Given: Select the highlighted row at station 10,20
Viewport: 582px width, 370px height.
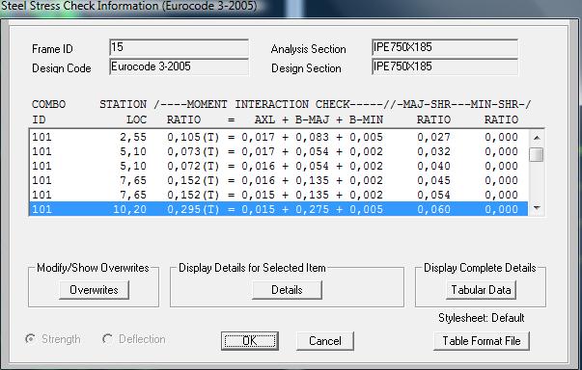Looking at the screenshot, I should [x=278, y=209].
